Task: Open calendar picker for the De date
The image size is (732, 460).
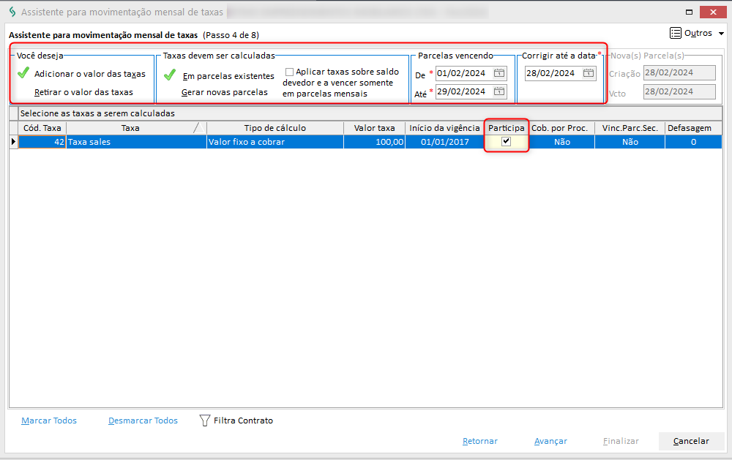Action: click(498, 73)
